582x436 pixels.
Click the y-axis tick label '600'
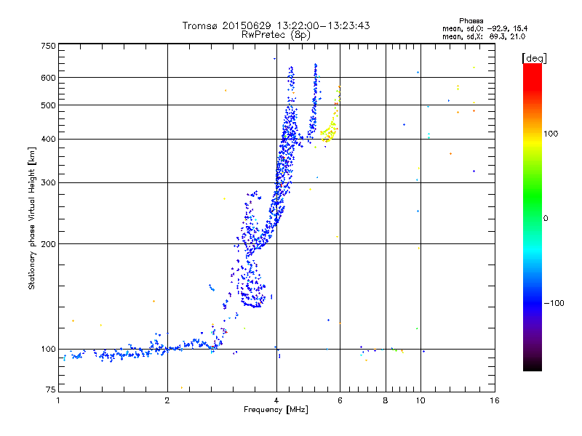[x=48, y=78]
